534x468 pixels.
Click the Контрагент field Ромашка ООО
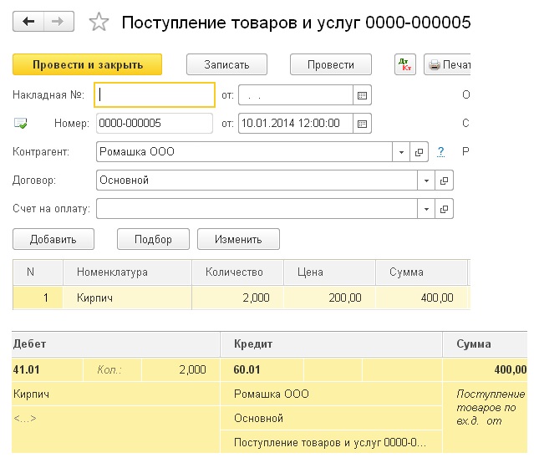[x=244, y=152]
